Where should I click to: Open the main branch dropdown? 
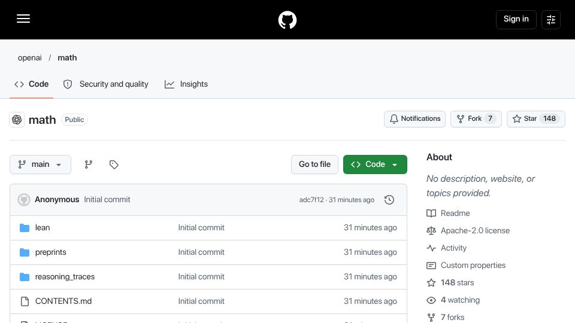pyautogui.click(x=40, y=164)
